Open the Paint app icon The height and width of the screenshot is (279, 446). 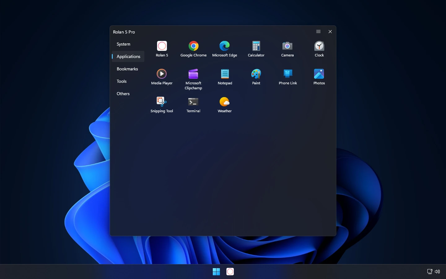click(256, 74)
